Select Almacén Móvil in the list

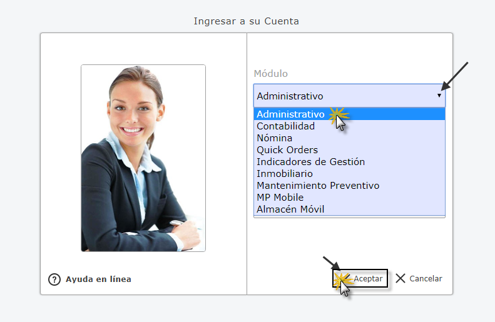(349, 209)
